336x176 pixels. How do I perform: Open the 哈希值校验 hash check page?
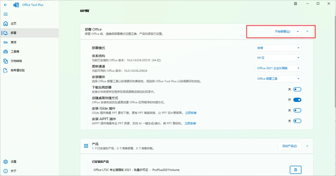click(29, 70)
